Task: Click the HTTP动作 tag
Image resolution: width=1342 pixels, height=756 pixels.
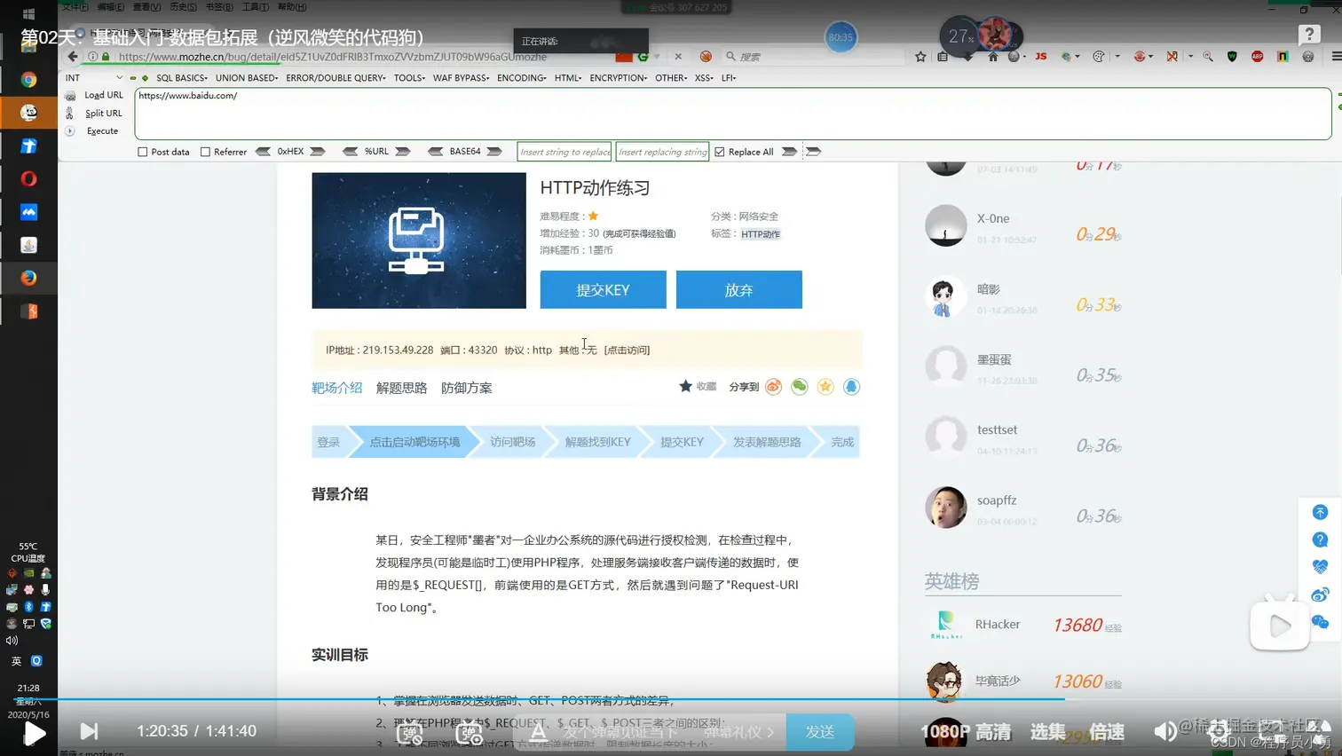Action: click(761, 234)
